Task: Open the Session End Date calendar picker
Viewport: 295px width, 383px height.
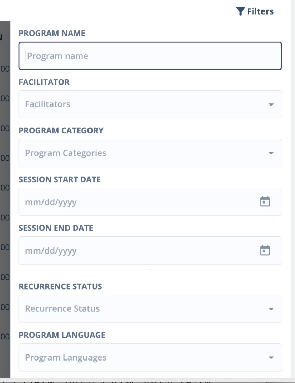Action: [265, 250]
